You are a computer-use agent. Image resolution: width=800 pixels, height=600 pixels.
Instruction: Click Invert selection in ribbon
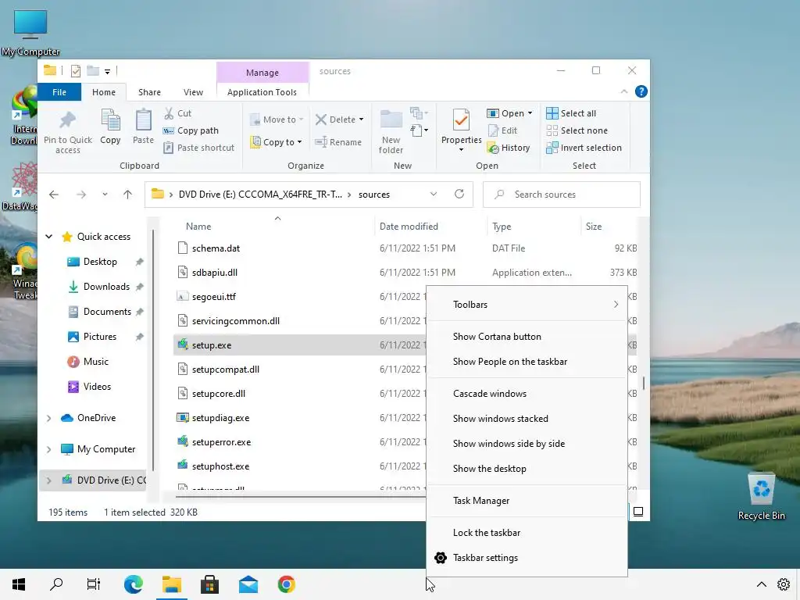click(x=584, y=148)
